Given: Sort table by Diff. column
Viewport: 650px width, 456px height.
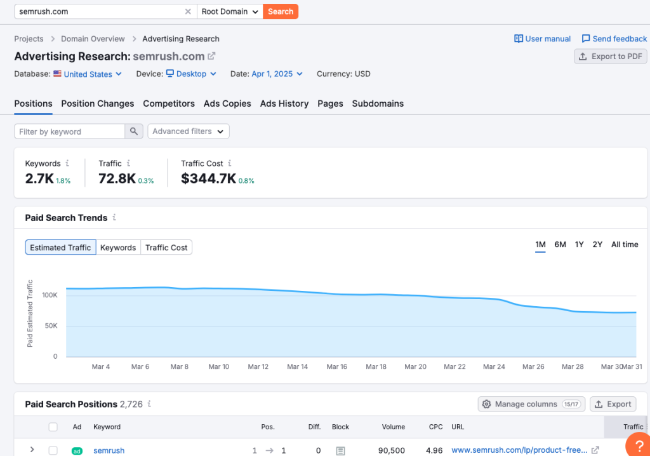Looking at the screenshot, I should click(314, 427).
